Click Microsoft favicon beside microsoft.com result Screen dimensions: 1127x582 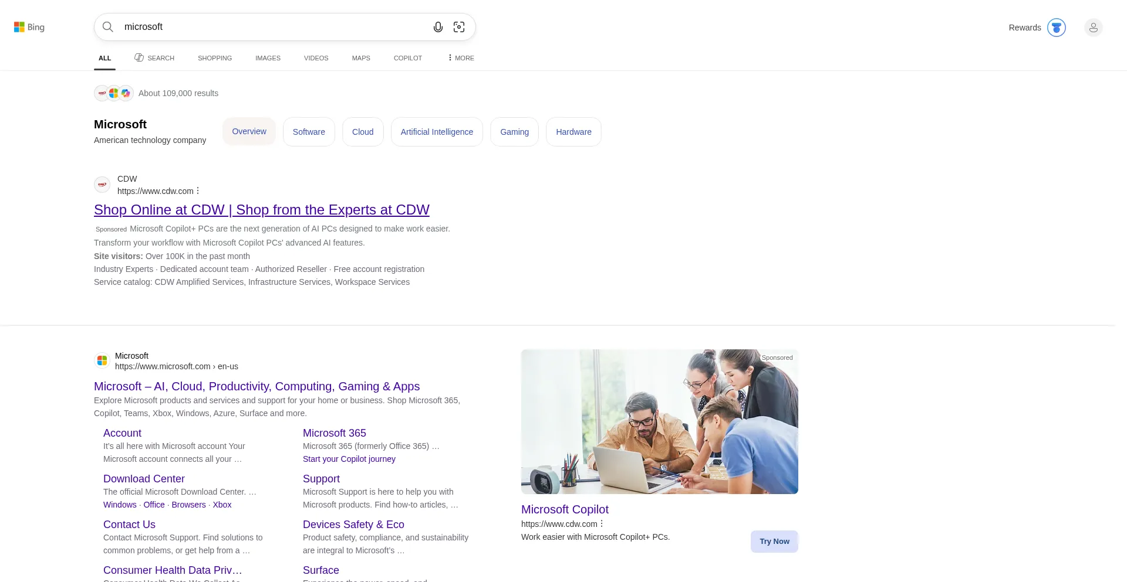[x=102, y=360]
